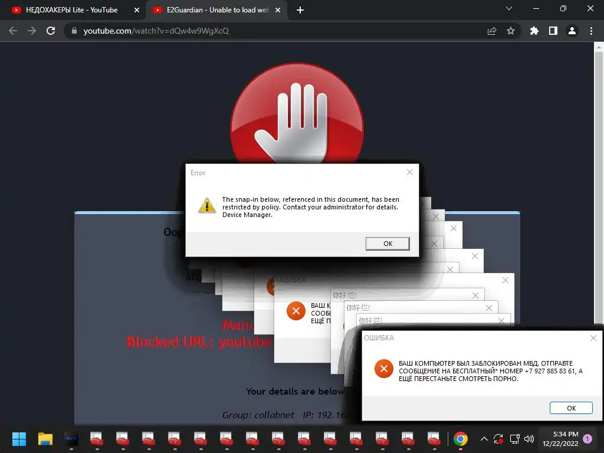Open the tab search dropdown chevron
Viewport: 604px width, 453px height.
509,8
